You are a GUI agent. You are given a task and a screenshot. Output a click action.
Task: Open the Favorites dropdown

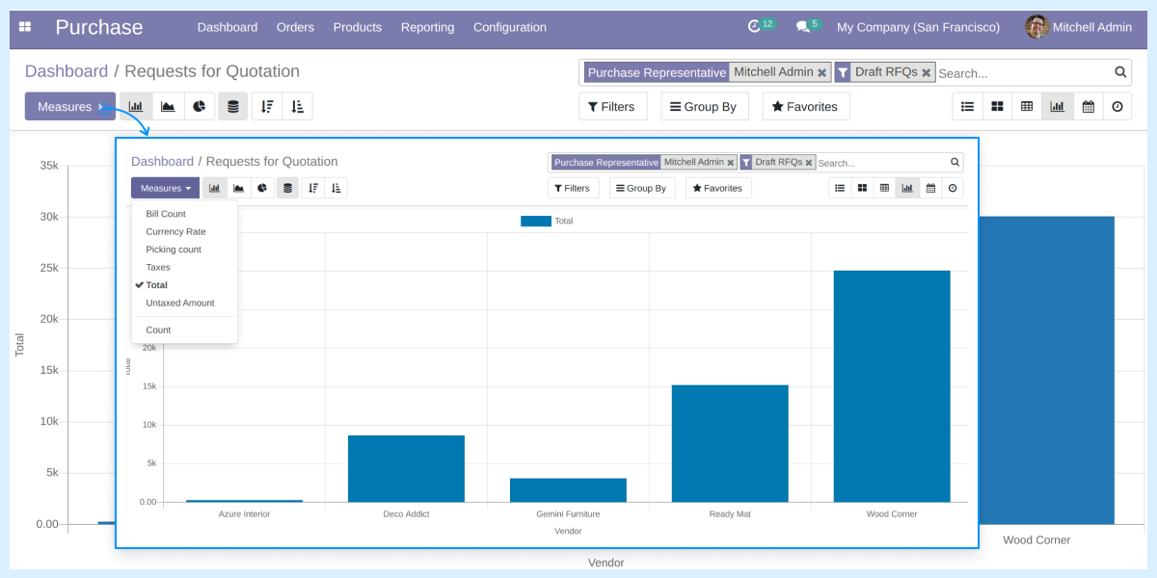pyautogui.click(x=806, y=106)
